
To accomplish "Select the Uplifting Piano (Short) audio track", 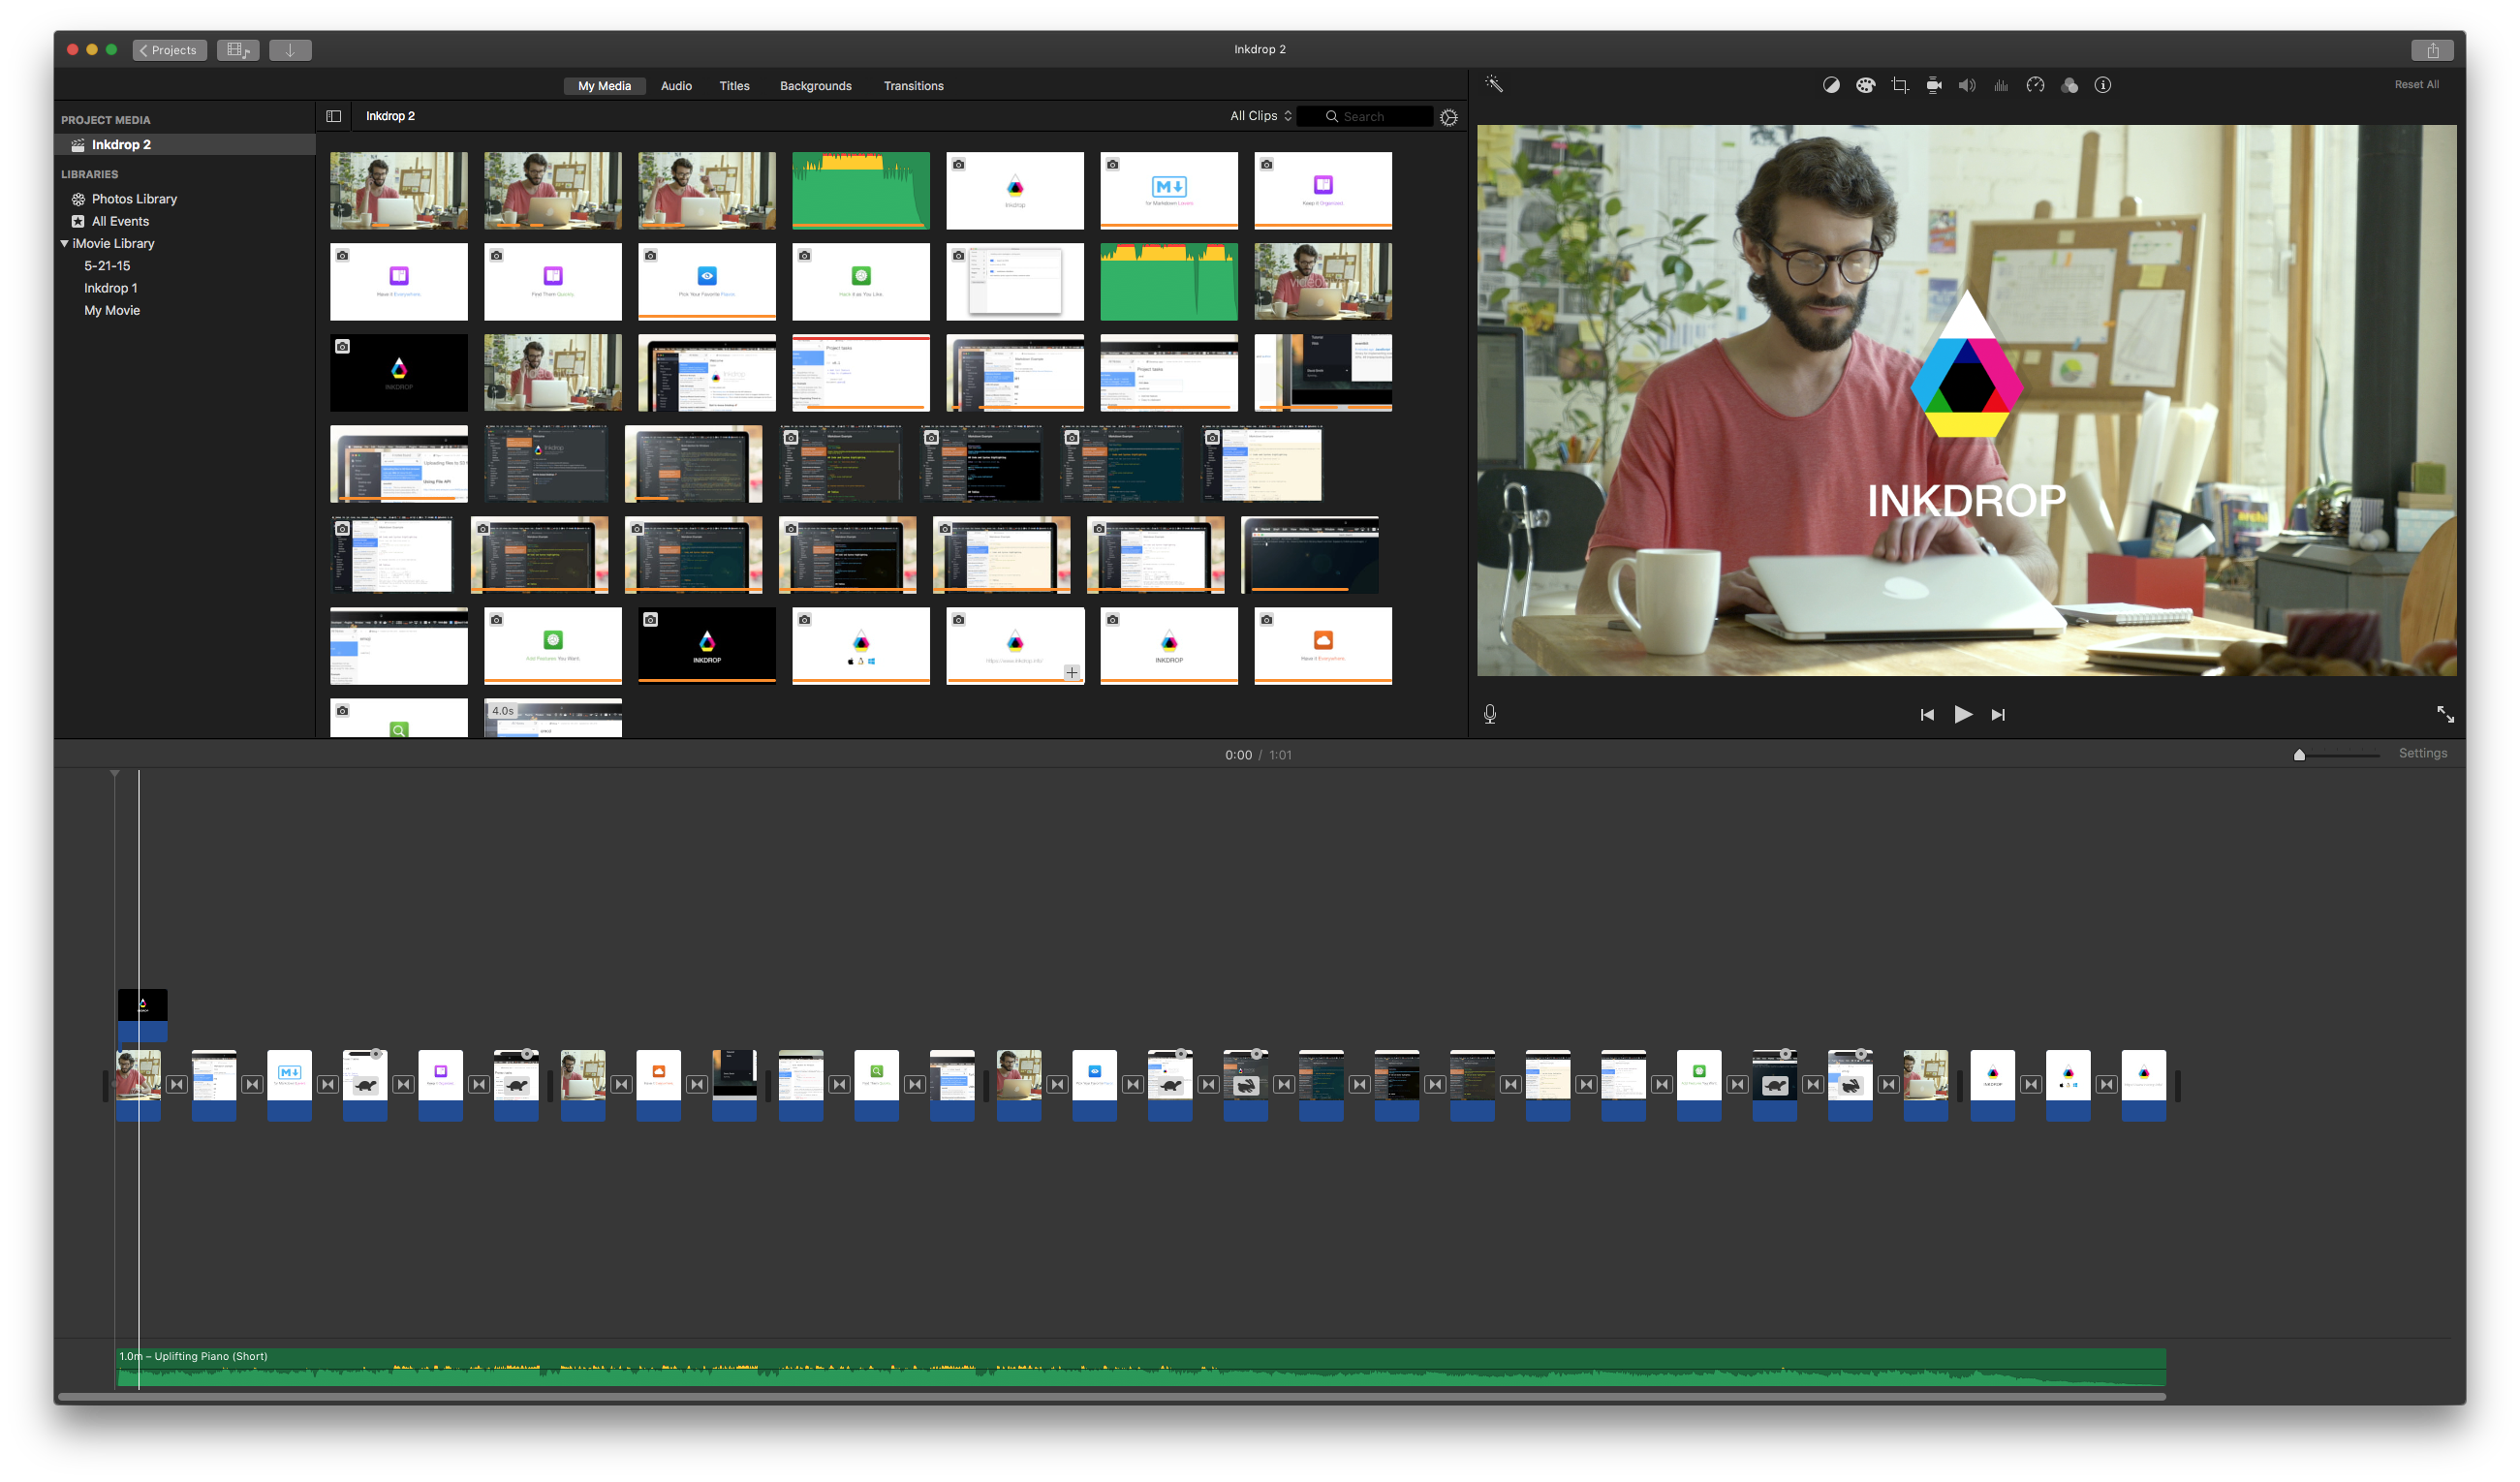I will coord(1141,1367).
